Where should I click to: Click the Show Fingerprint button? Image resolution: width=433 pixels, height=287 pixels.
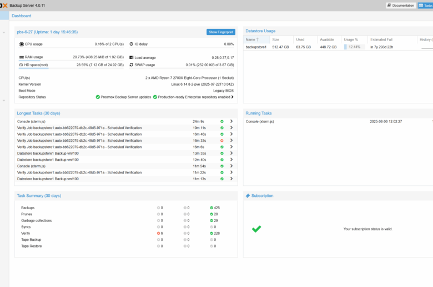221,32
